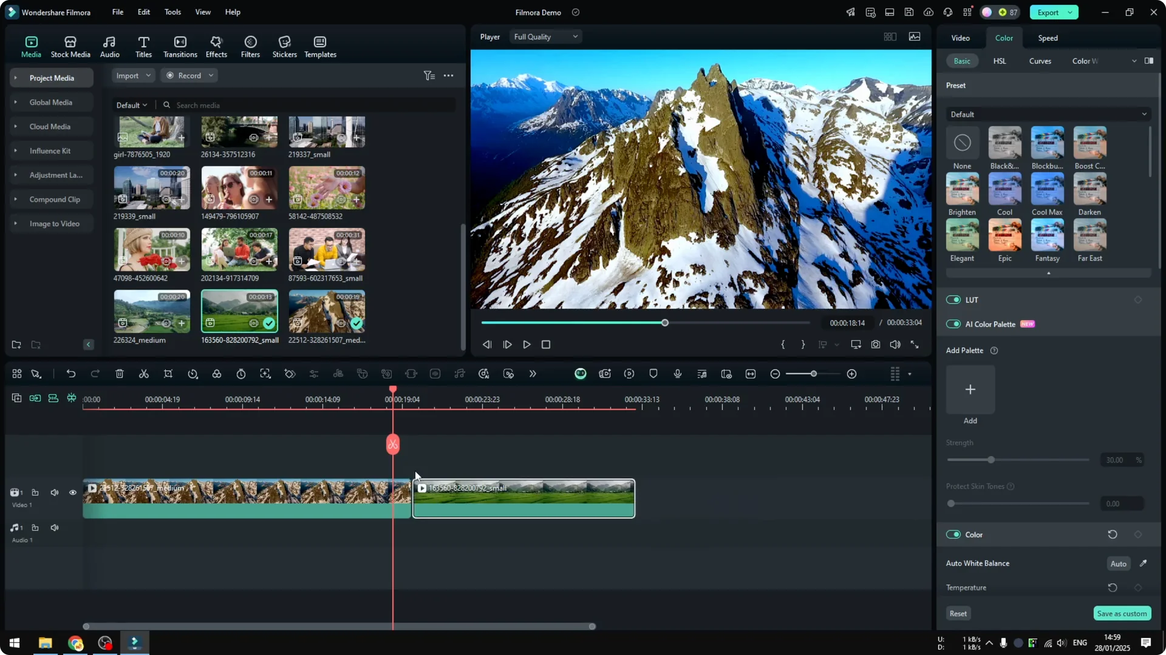Click the voiceover microphone icon

(x=678, y=374)
